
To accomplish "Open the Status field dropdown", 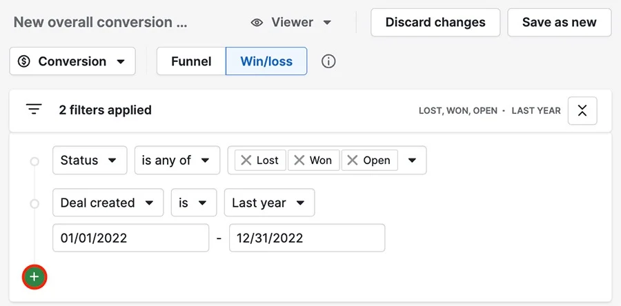I will 90,160.
